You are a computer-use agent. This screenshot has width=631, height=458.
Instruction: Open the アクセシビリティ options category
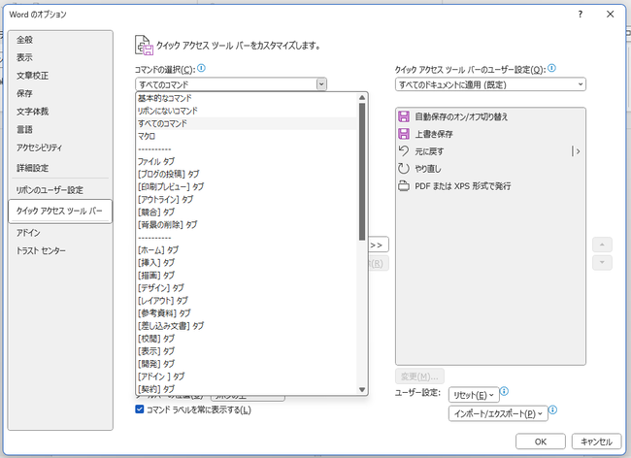(x=60, y=147)
